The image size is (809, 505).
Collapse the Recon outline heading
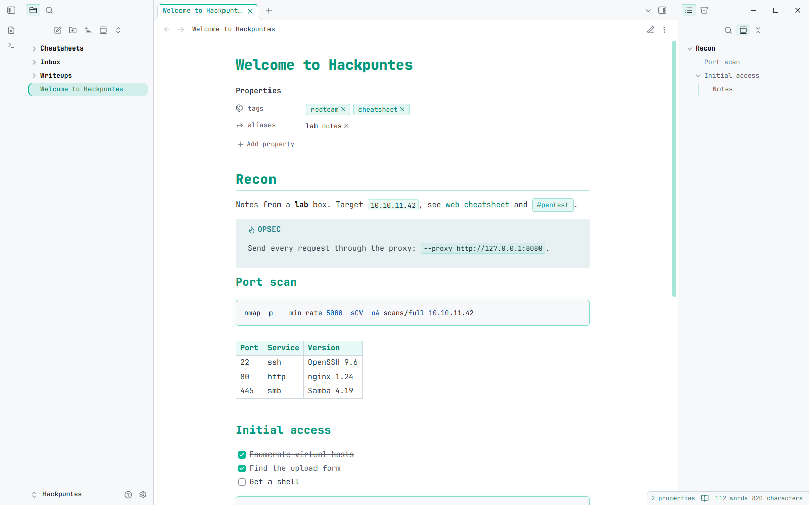(x=690, y=48)
